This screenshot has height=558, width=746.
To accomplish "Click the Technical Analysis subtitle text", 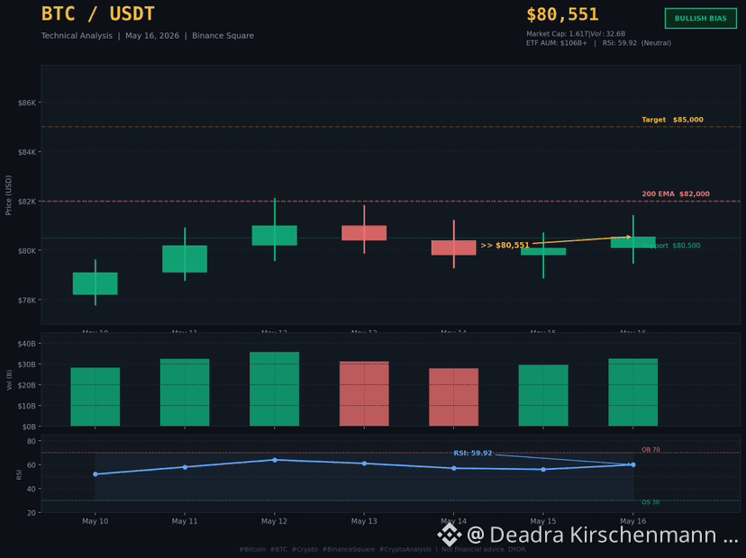I will pos(77,36).
